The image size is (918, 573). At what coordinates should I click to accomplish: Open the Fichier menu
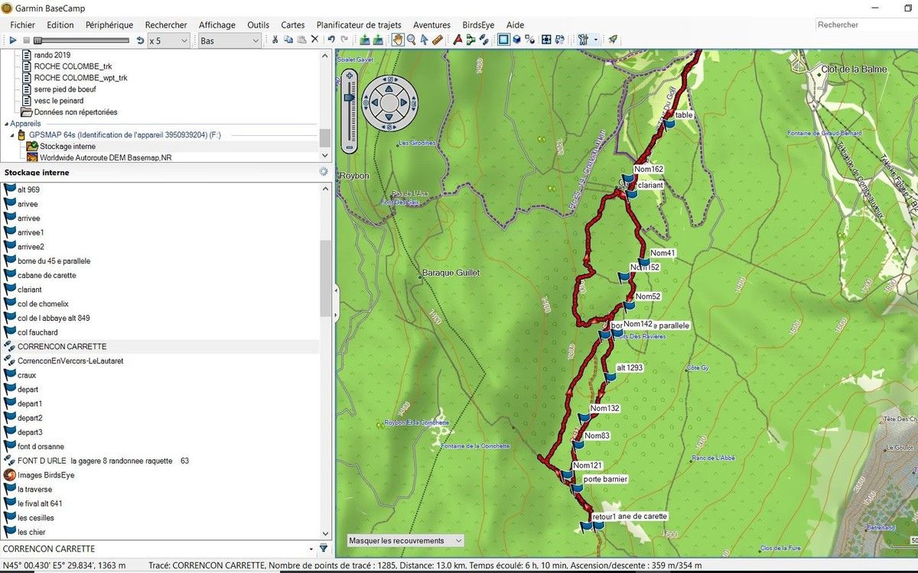click(23, 25)
